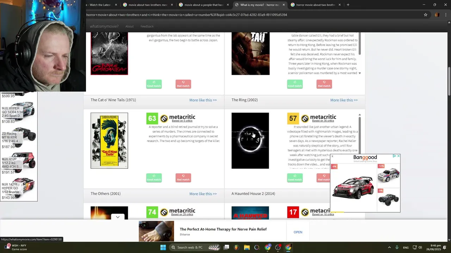This screenshot has height=253, width=451.
Task: Show hidden tray icons chevron
Action: pos(389,247)
